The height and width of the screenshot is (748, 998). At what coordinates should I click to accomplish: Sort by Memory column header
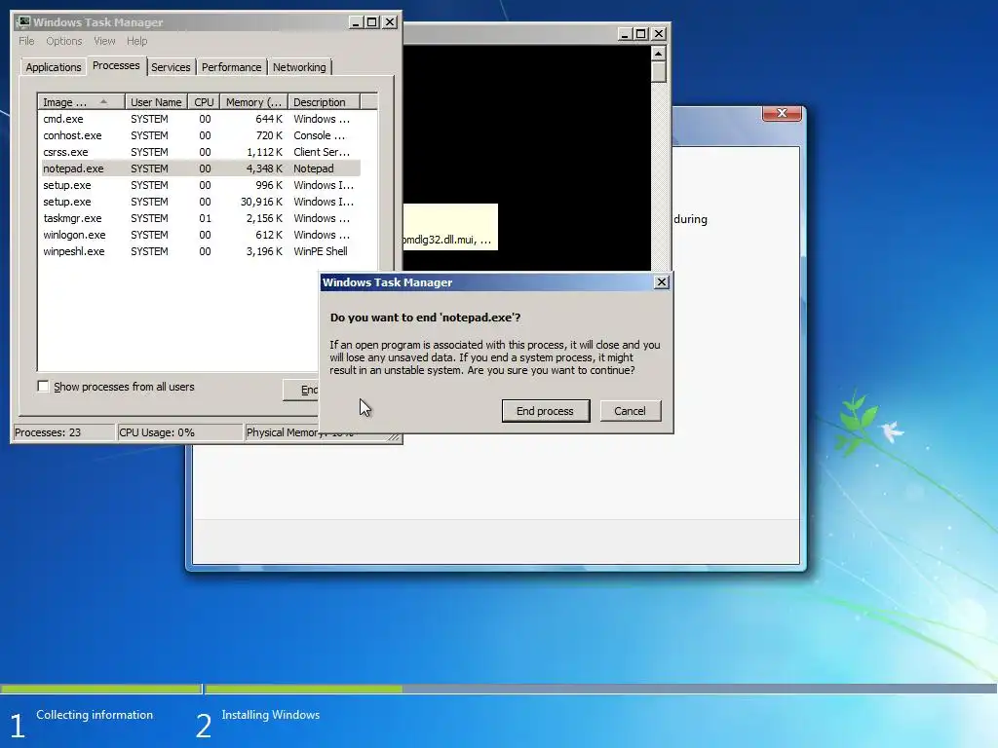click(253, 101)
